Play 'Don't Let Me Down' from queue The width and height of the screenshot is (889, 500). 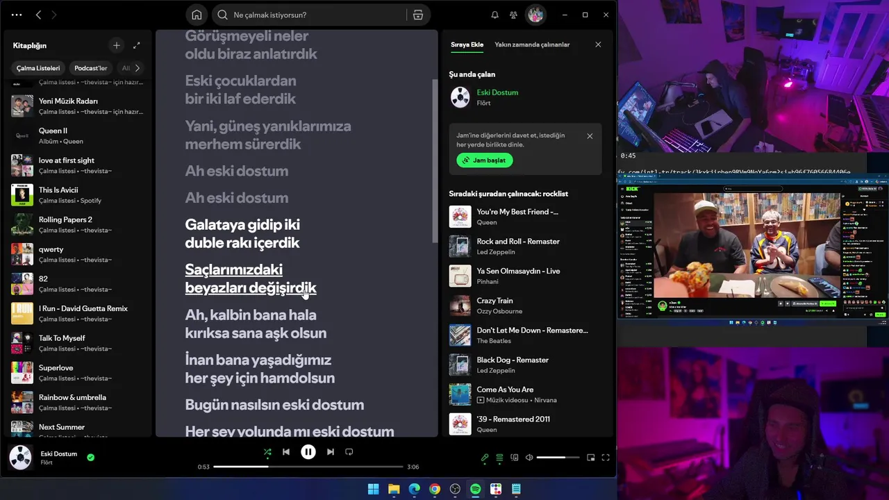pyautogui.click(x=525, y=335)
